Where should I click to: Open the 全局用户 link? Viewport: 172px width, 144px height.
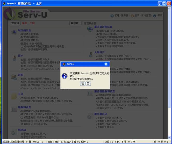(99, 52)
